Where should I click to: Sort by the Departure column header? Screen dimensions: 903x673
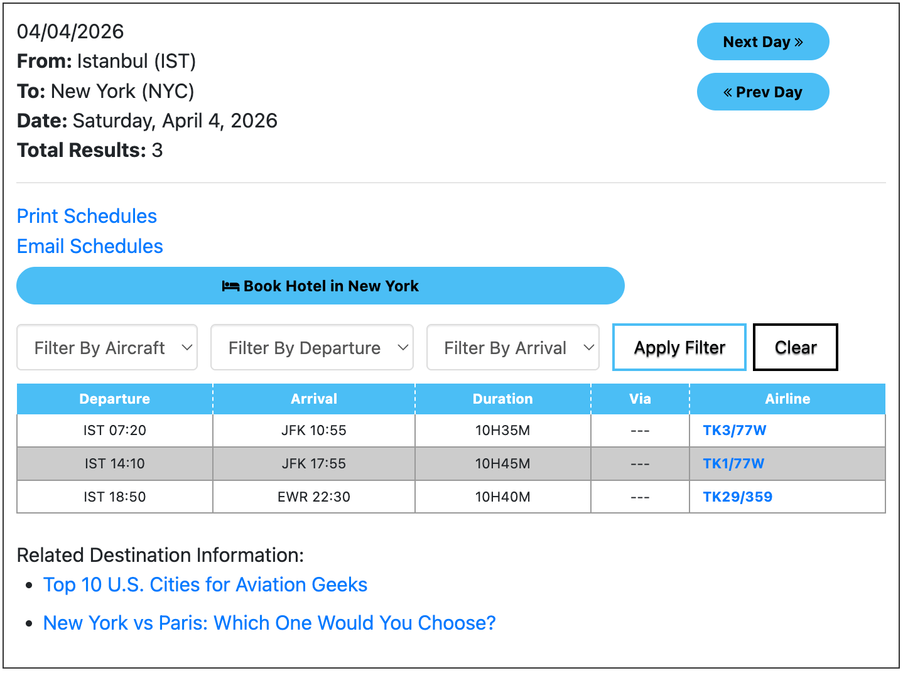(x=114, y=399)
